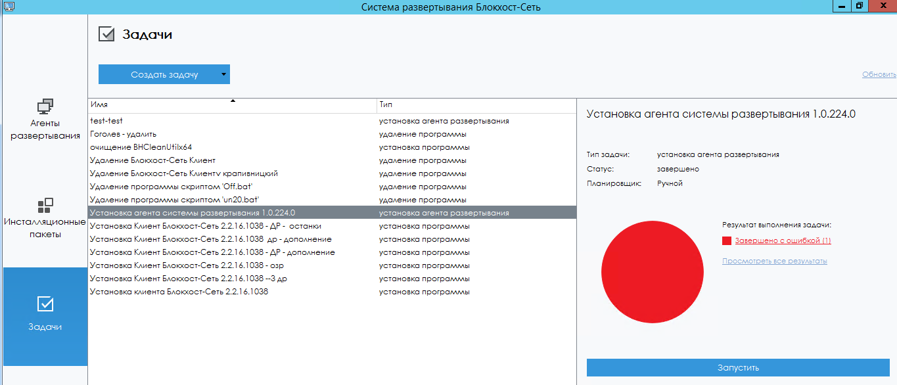Click the Запустить button
The image size is (897, 385).
coord(738,368)
